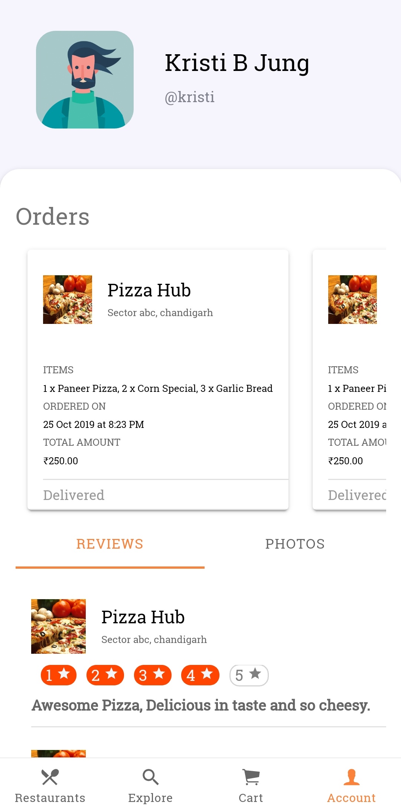Select the 2 star rating chip
401x812 pixels.
[x=105, y=675]
